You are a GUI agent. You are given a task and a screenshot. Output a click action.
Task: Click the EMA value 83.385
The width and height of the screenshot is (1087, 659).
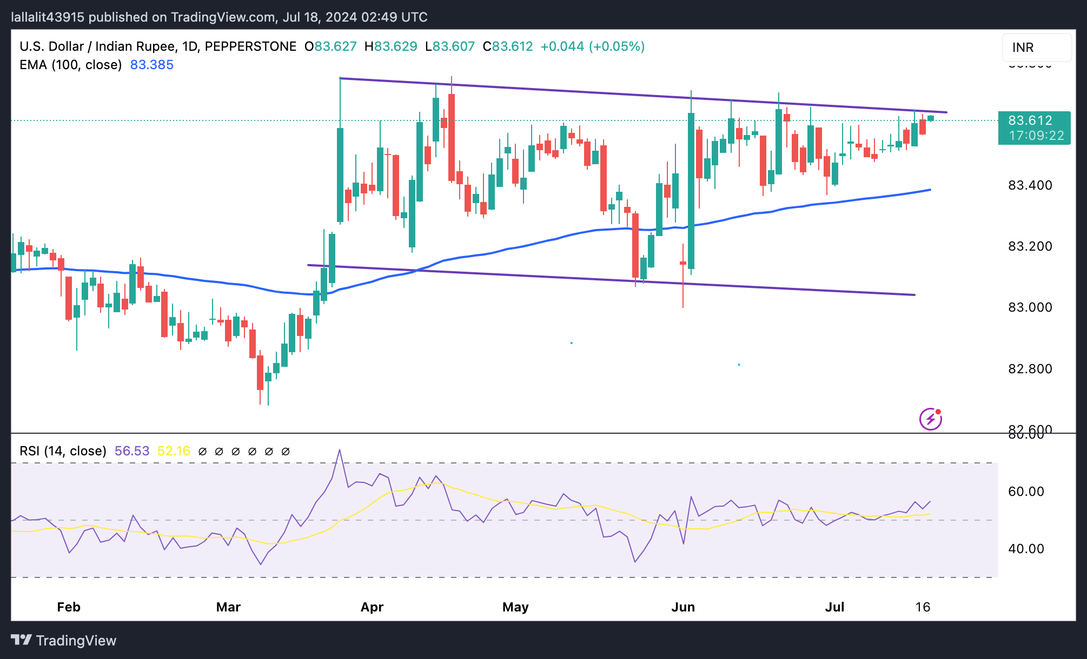click(x=152, y=65)
